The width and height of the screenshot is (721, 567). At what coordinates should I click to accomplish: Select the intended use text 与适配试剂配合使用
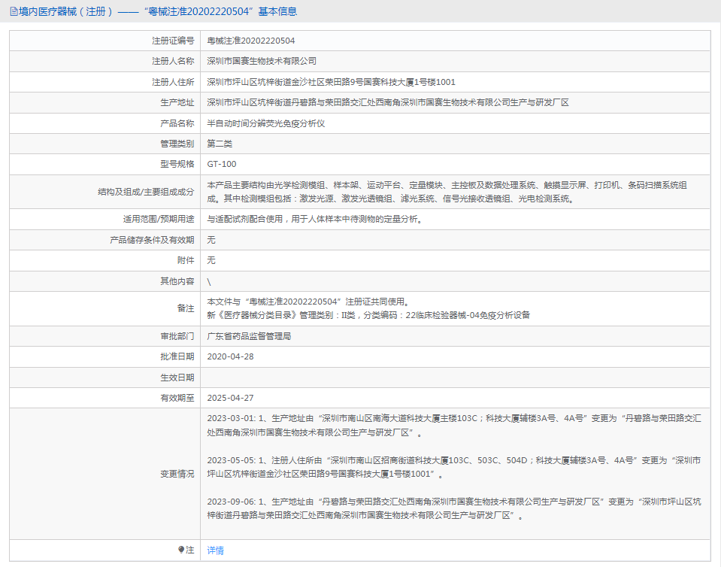(x=314, y=220)
